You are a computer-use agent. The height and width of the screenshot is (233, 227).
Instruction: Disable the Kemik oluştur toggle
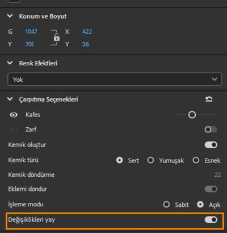[x=211, y=145]
